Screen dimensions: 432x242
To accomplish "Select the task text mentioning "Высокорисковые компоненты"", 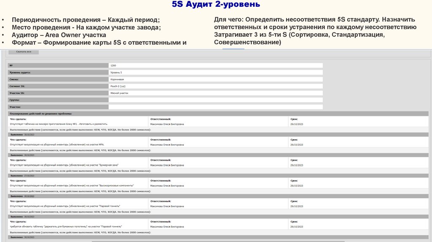I will pyautogui.click(x=72, y=186).
